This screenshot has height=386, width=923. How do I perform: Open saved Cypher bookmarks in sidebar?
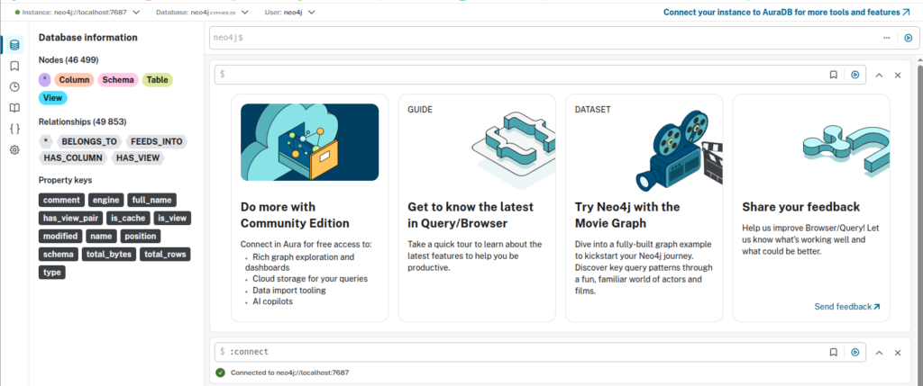pyautogui.click(x=14, y=66)
